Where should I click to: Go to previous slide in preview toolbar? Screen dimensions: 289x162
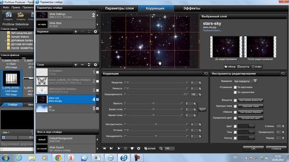tap(104, 148)
